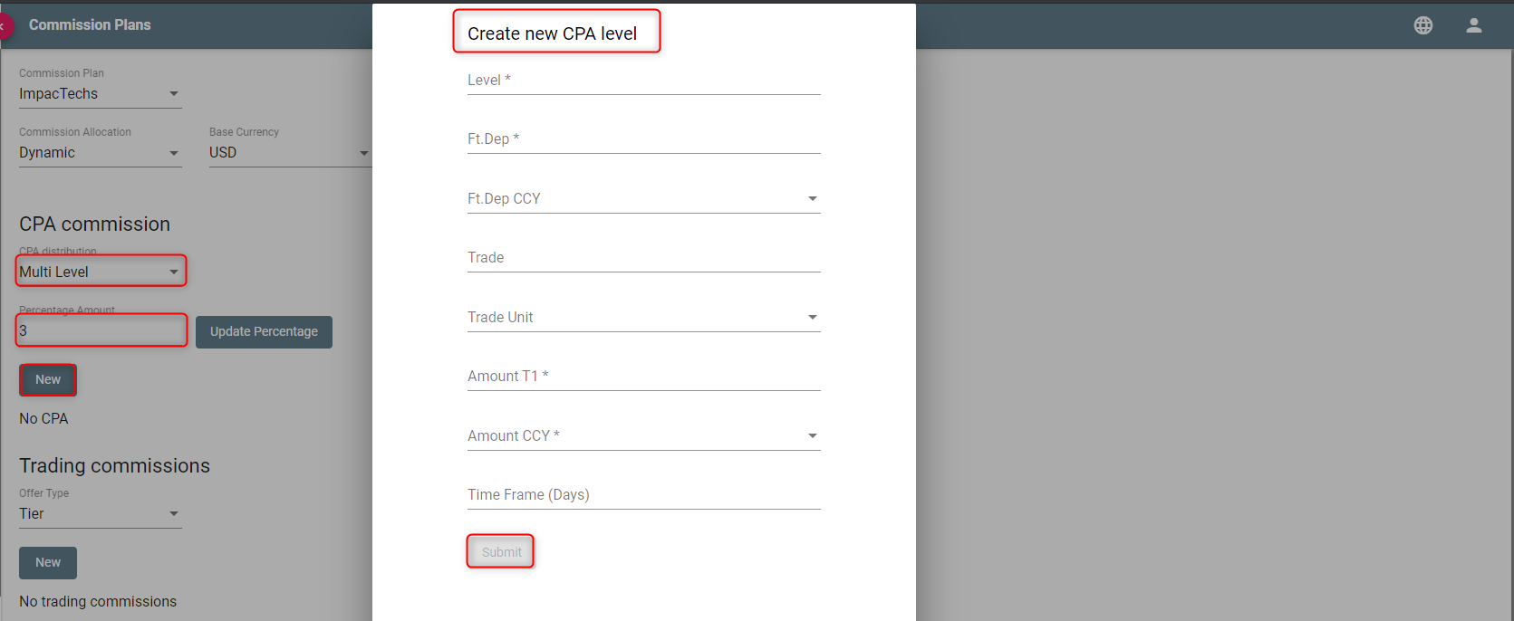
Task: Click the Amount T1 input field
Action: coord(644,377)
